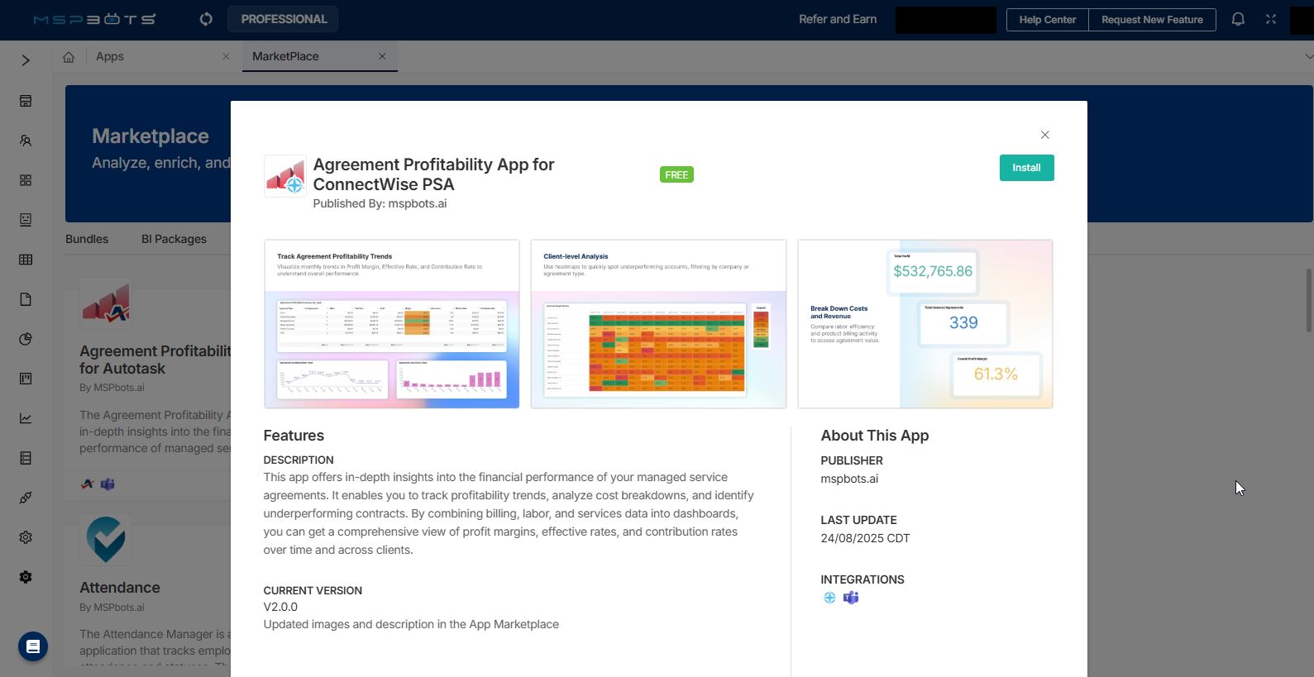Image resolution: width=1314 pixels, height=677 pixels.
Task: Open the document page icon in sidebar
Action: click(26, 299)
